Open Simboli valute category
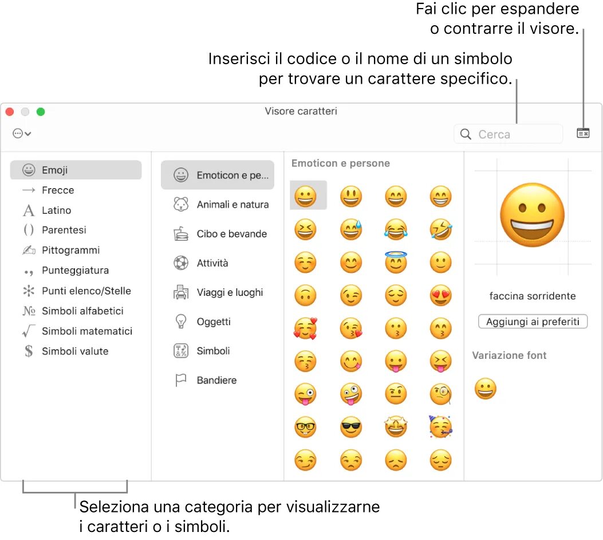This screenshot has height=540, width=603. point(76,351)
